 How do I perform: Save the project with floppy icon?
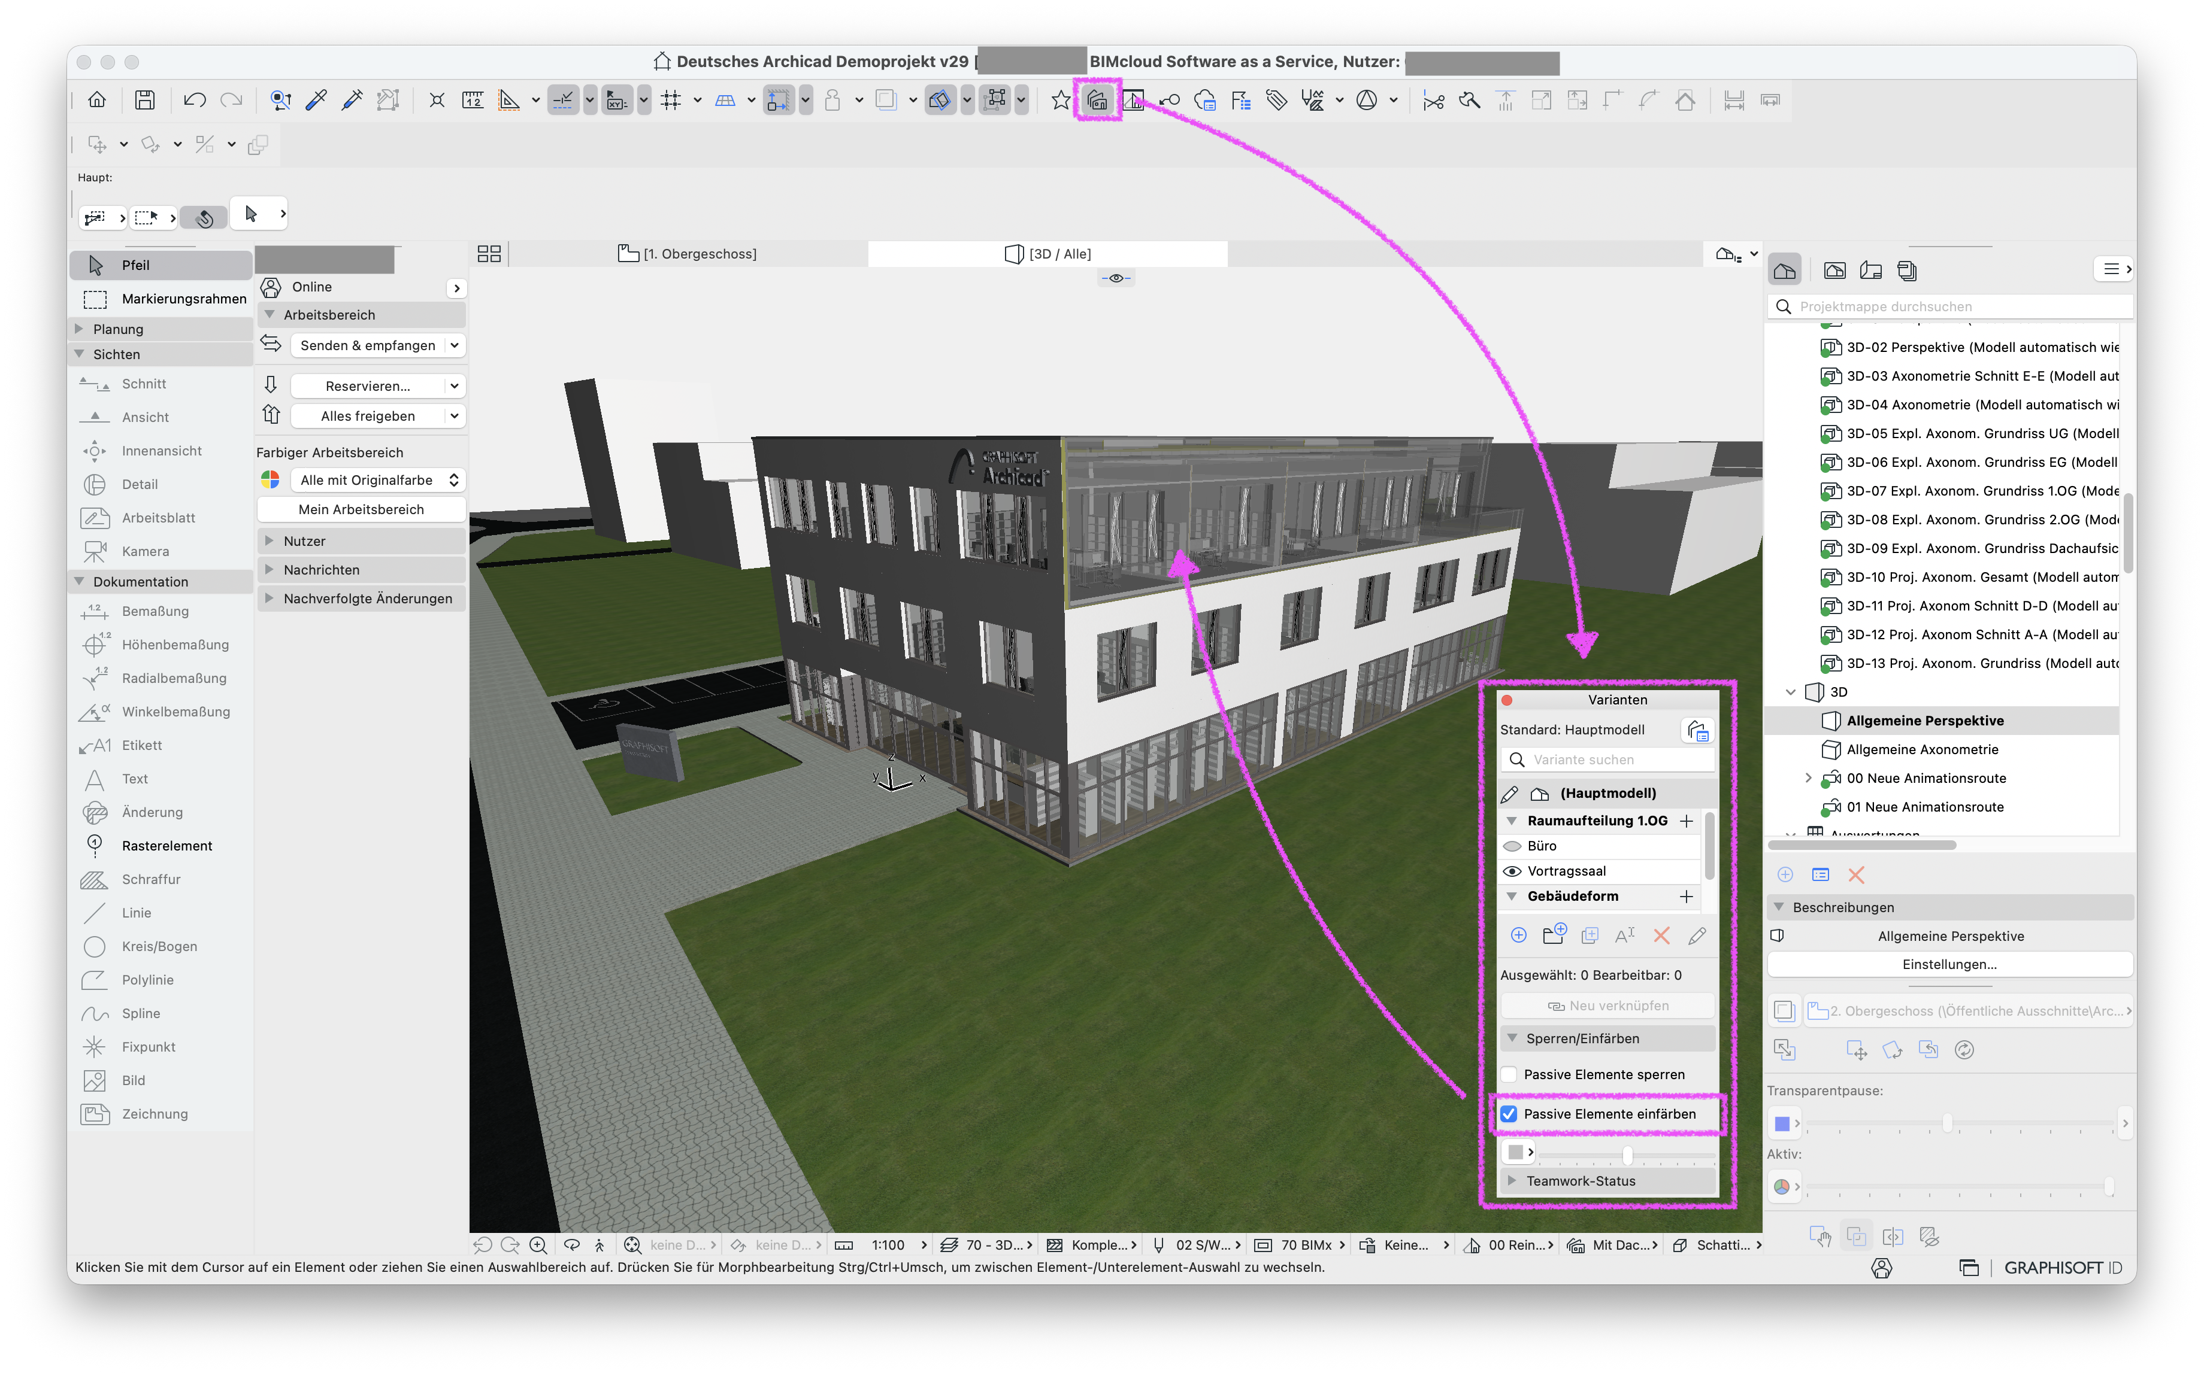[144, 100]
